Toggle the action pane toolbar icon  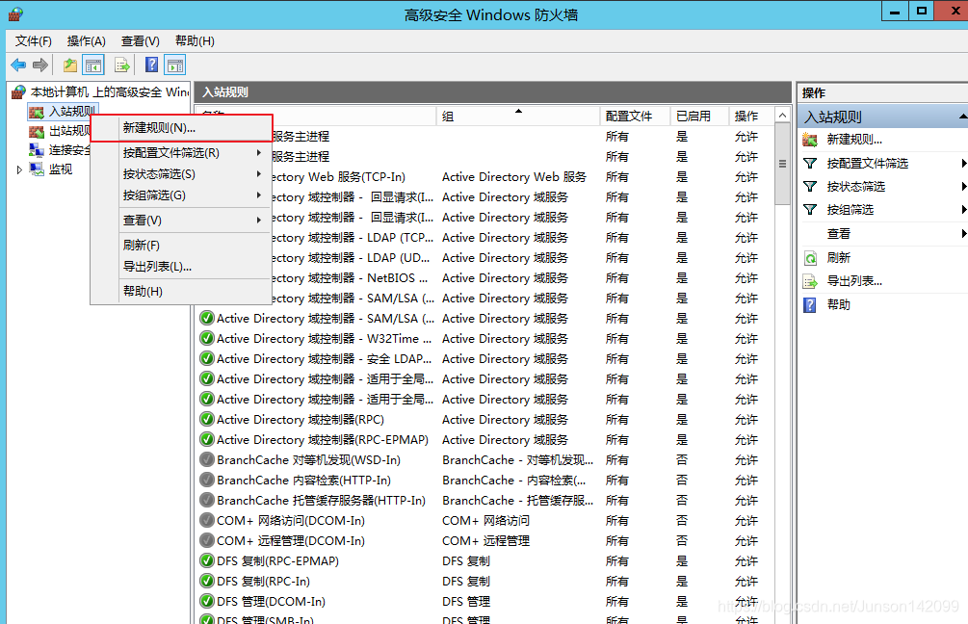tap(175, 65)
